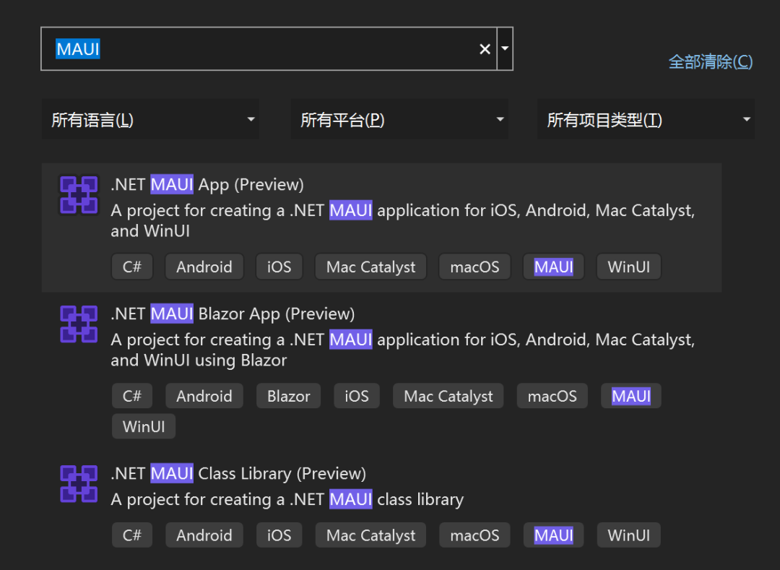
Task: Open the 所有平台(P) dropdown
Action: (x=399, y=119)
